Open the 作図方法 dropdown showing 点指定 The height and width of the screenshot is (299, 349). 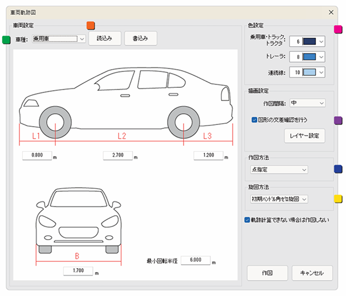pos(279,169)
